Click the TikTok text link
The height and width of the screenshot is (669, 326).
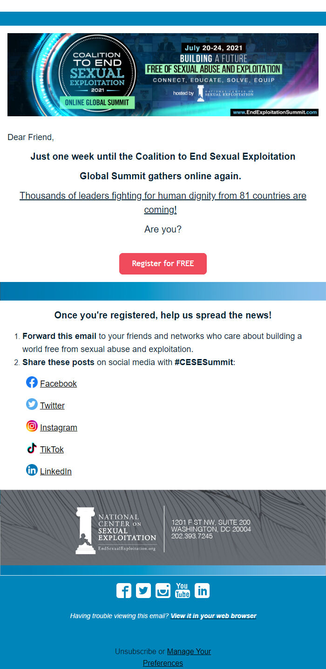tap(52, 449)
